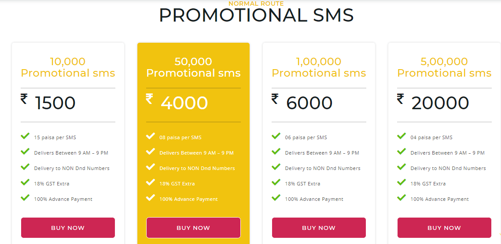Select the 1,00,000 Promotional sms heading

point(319,67)
